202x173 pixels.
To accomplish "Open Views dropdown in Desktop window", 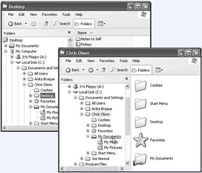I will click(x=102, y=24).
